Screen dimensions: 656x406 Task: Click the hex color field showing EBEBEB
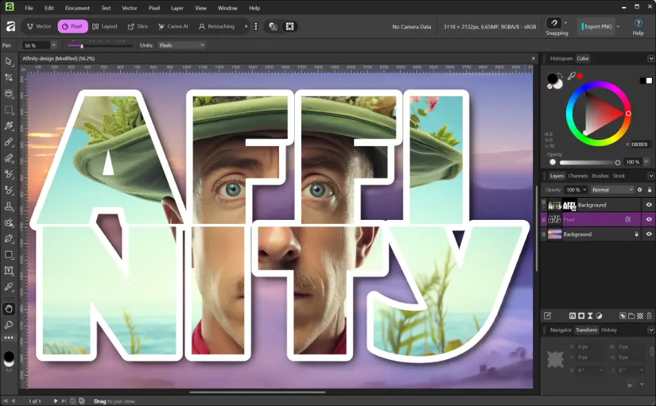tap(638, 145)
